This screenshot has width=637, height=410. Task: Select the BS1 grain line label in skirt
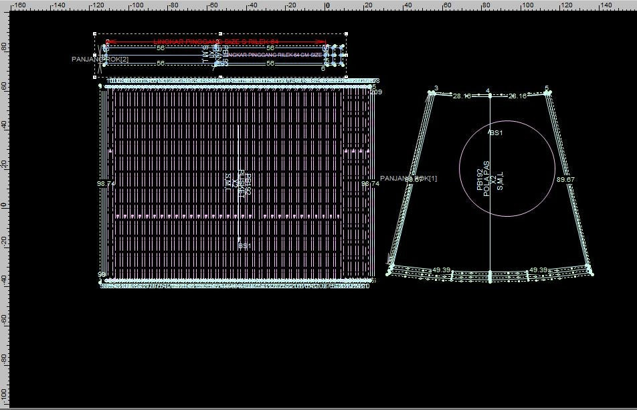coord(496,133)
